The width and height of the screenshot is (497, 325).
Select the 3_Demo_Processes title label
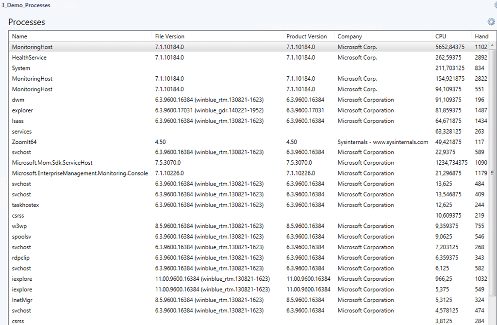pos(26,5)
